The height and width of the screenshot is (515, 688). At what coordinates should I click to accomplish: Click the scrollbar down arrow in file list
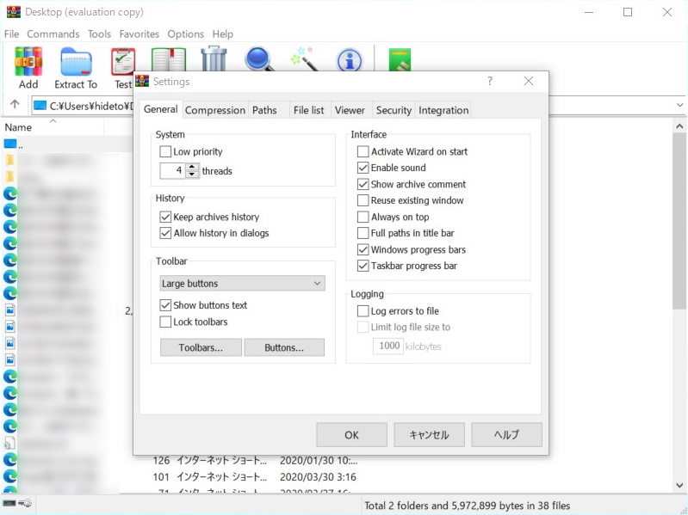tap(679, 485)
